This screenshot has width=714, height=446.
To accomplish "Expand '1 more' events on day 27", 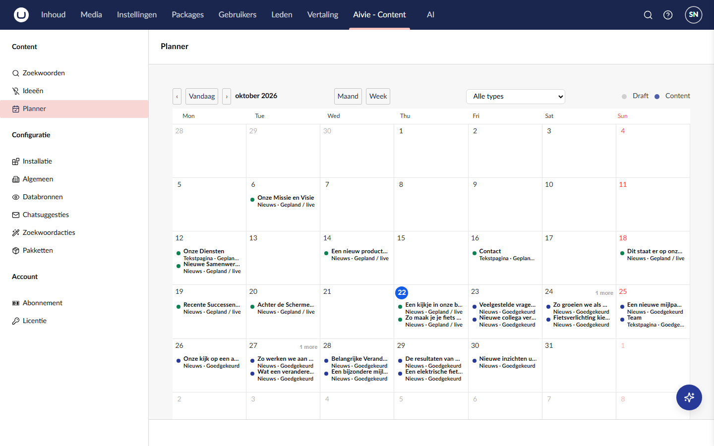I will point(308,347).
